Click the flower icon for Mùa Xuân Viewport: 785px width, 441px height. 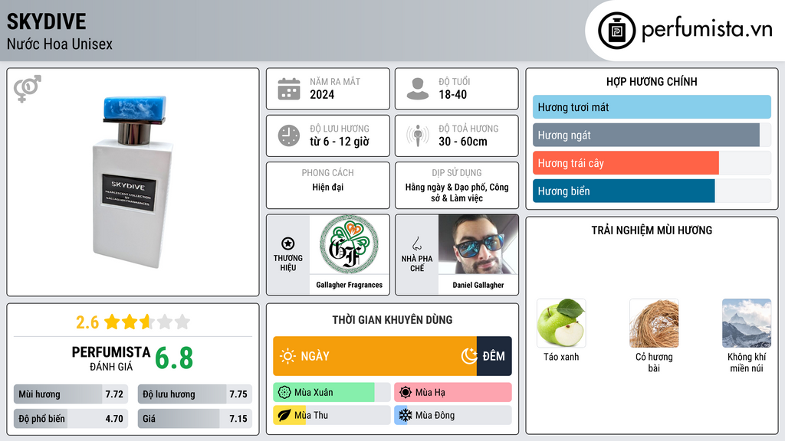[284, 393]
